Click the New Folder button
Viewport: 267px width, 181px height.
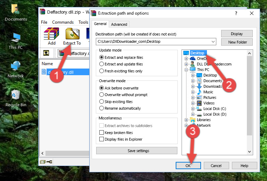click(237, 42)
